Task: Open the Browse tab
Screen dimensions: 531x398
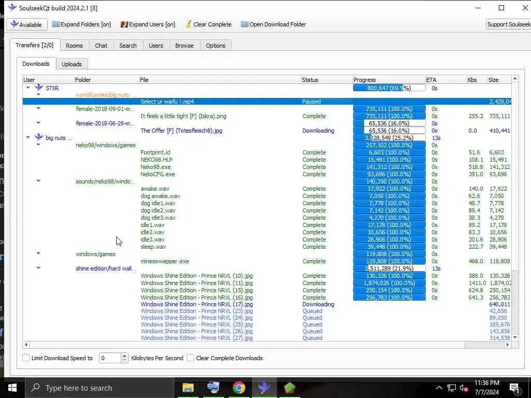Action: pos(184,46)
